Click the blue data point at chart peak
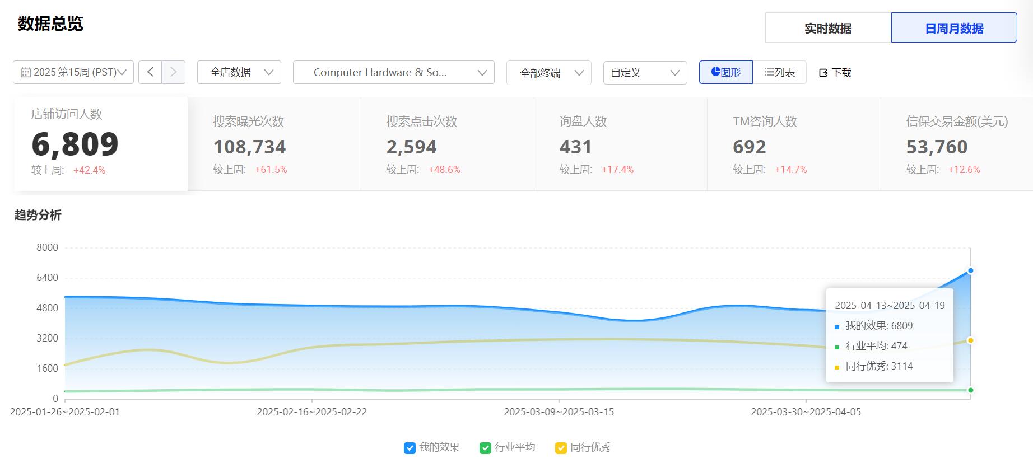 pos(970,270)
